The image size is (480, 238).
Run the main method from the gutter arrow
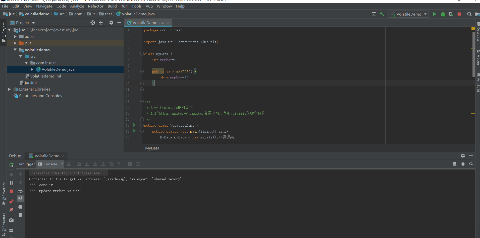134,131
